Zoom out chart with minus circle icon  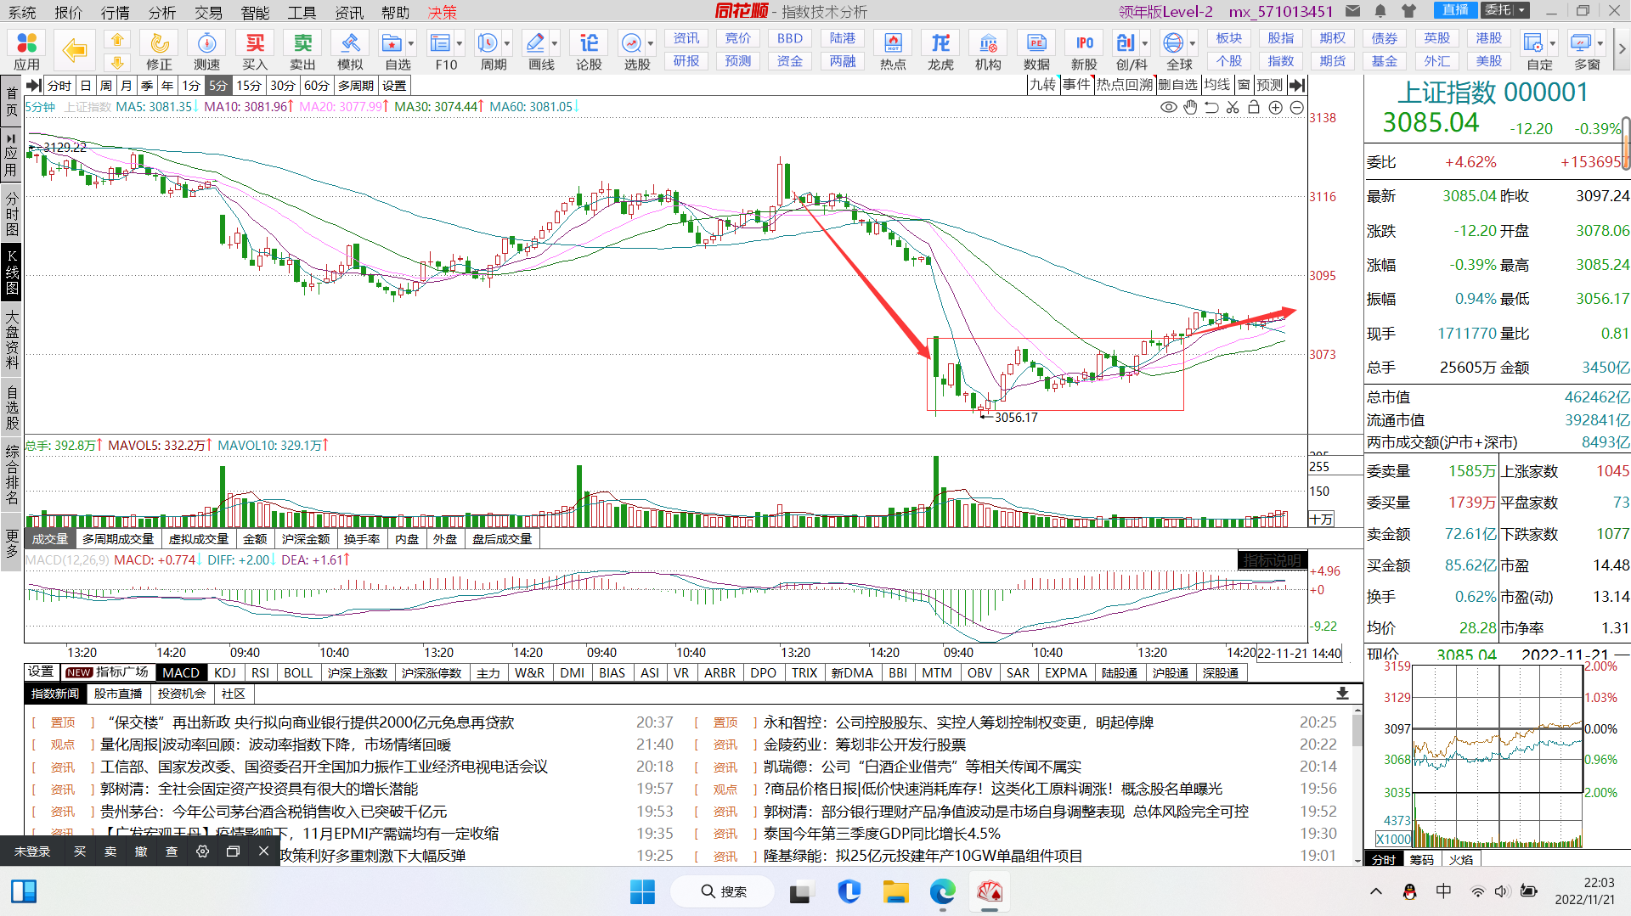pyautogui.click(x=1296, y=107)
